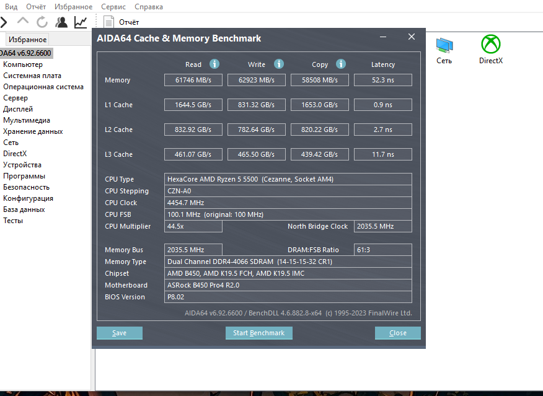The width and height of the screenshot is (543, 396).
Task: Select База данных in the tree
Action: tap(24, 209)
